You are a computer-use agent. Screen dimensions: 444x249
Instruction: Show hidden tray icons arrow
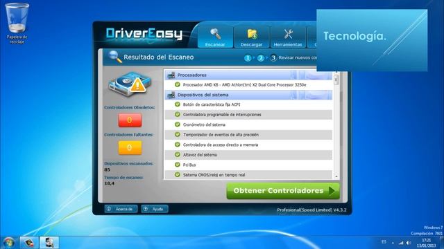pyautogui.click(x=393, y=243)
